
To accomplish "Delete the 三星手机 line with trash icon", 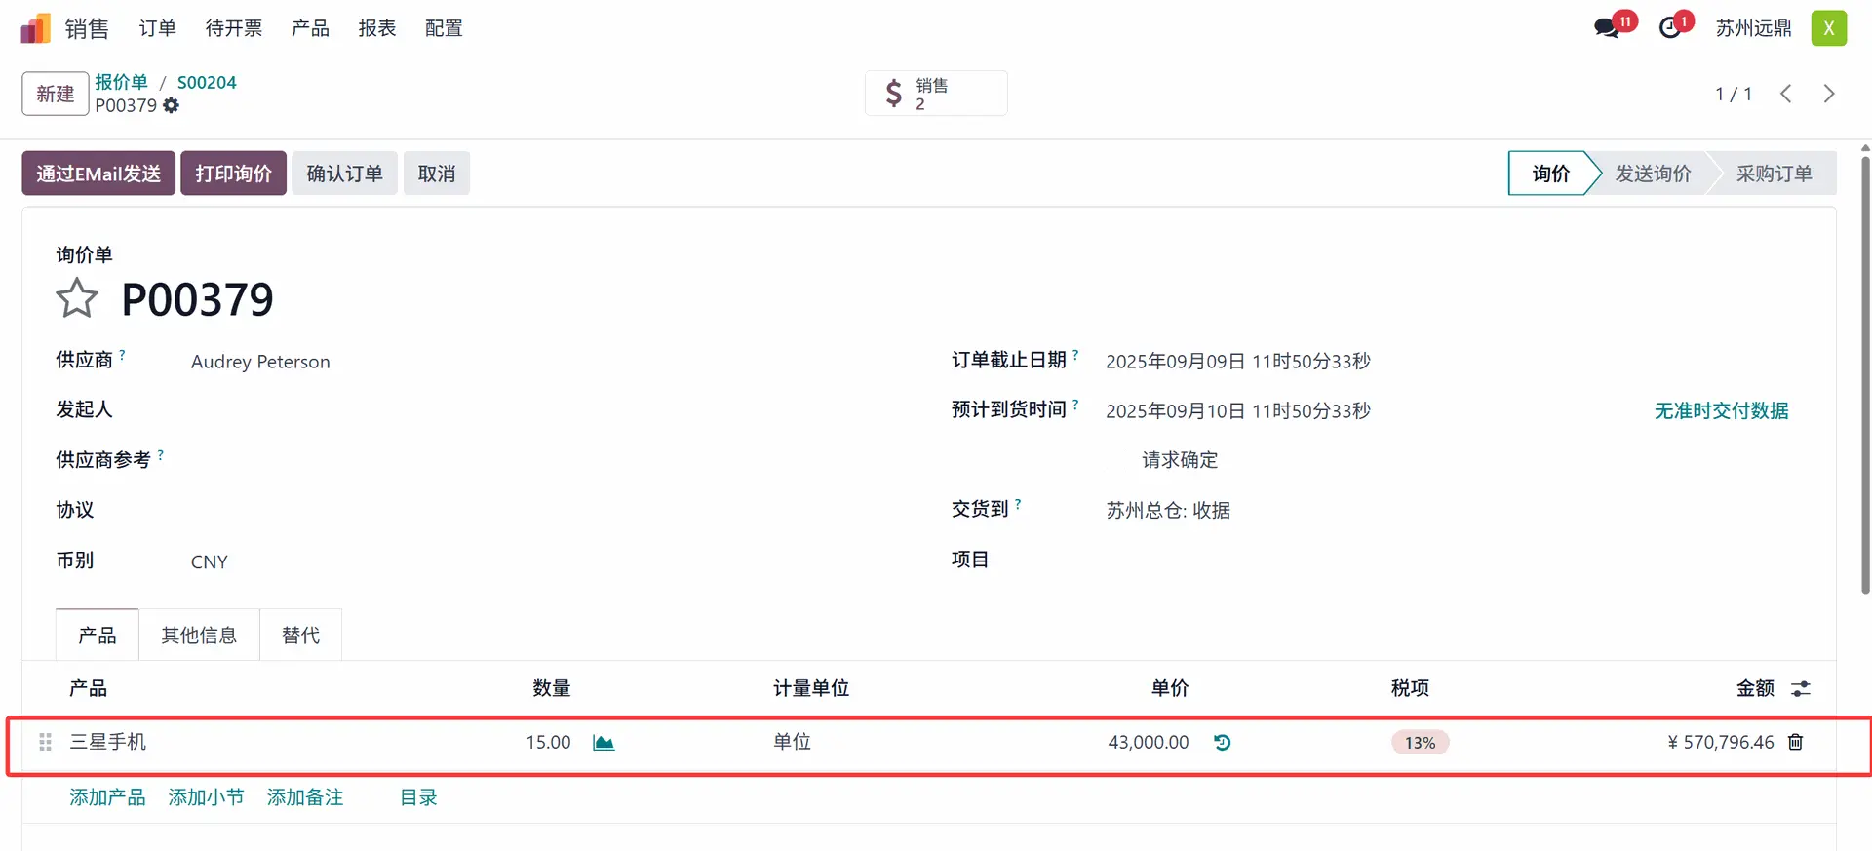I will point(1795,743).
